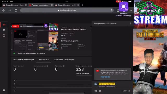
Task: Open a new tab with plus icon
Action: pyautogui.click(x=82, y=5)
